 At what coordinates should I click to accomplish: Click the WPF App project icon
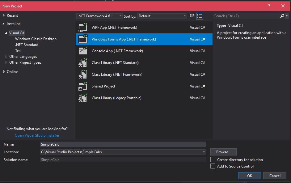(83, 28)
